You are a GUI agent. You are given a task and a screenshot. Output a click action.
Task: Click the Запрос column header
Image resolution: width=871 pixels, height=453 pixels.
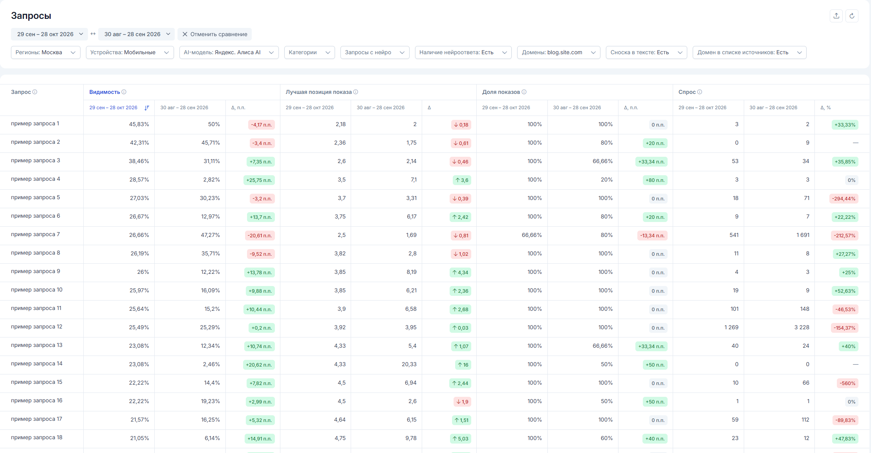point(21,92)
